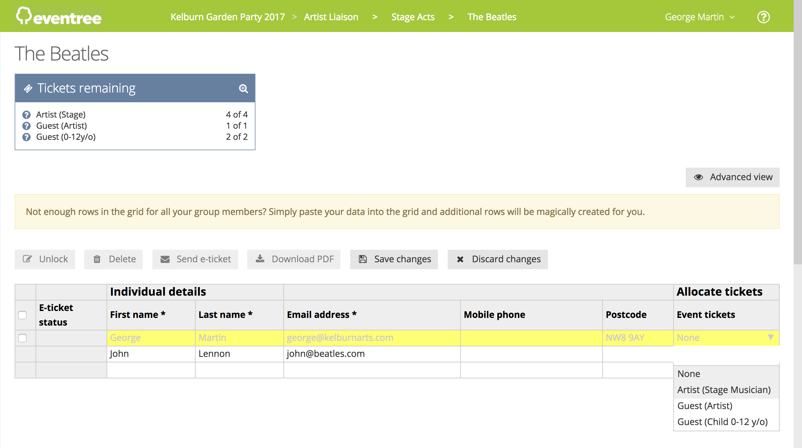Click the eventree logo
802x448 pixels.
(59, 16)
